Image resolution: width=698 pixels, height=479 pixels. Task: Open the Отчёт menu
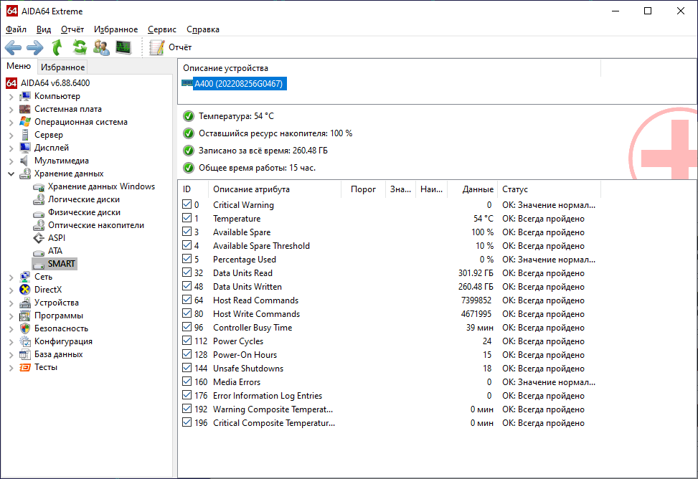click(72, 29)
